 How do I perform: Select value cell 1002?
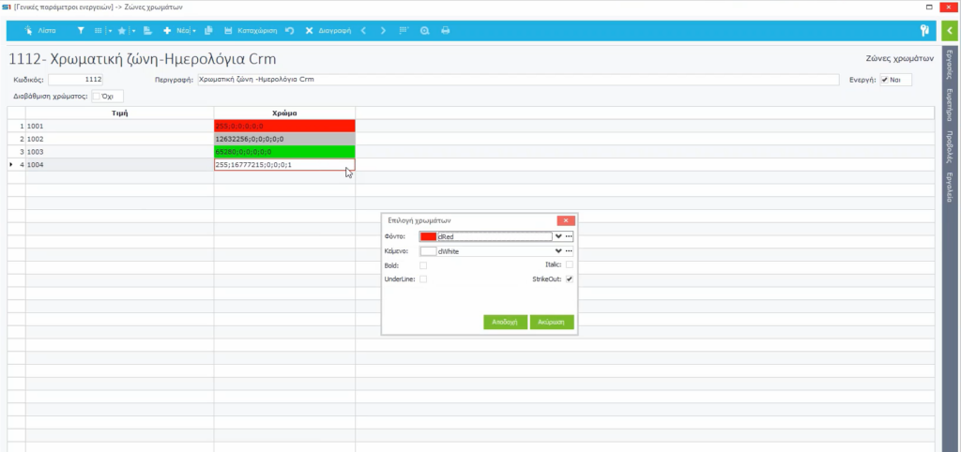(x=119, y=139)
